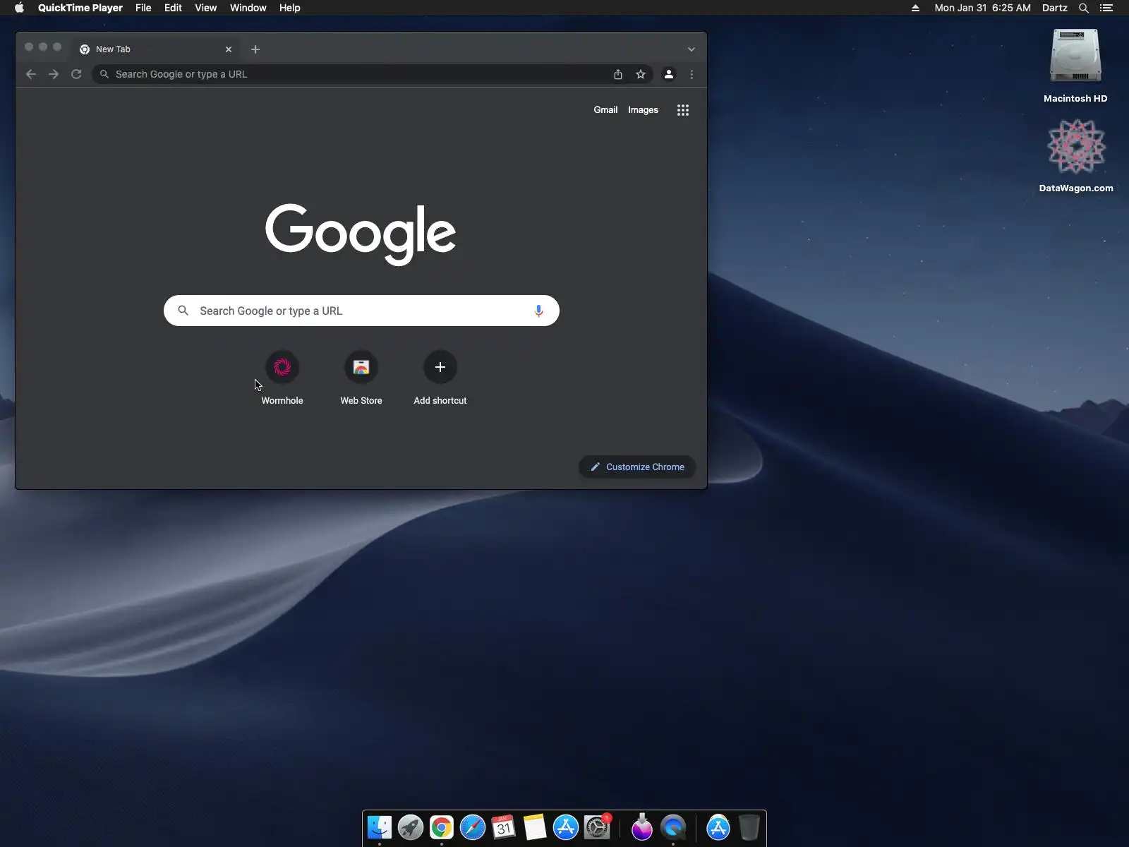Open the Window menu

click(x=248, y=8)
